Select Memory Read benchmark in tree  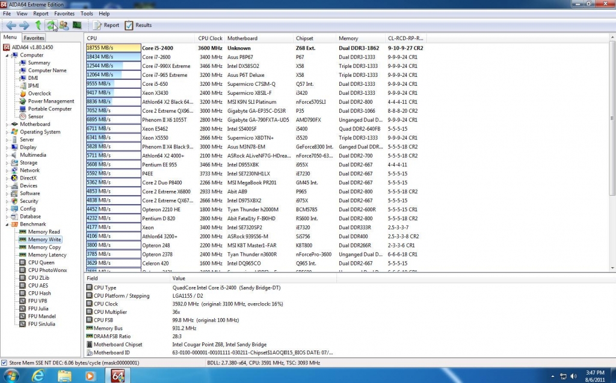44,232
